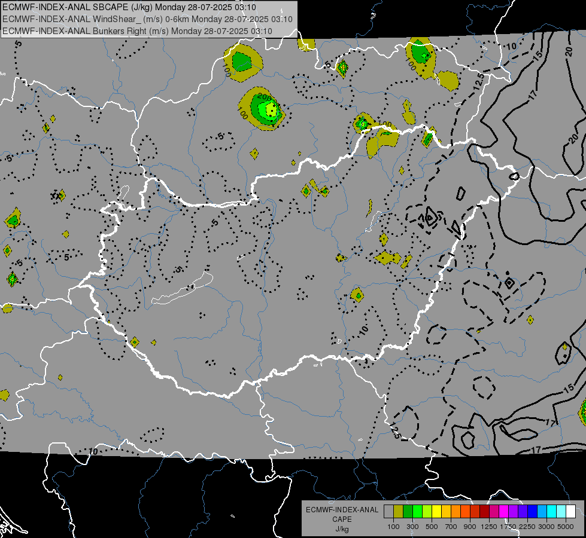The image size is (586, 538).
Task: Choose the sky blue legend swatch
Action: 542,511
